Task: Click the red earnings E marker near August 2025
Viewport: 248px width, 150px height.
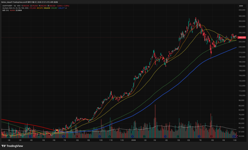Action: click(x=77, y=136)
